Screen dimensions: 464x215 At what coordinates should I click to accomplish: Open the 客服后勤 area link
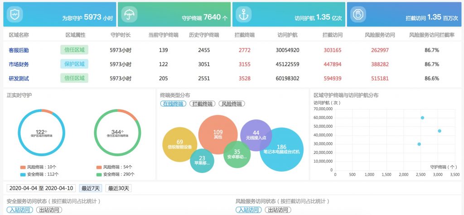pyautogui.click(x=19, y=50)
